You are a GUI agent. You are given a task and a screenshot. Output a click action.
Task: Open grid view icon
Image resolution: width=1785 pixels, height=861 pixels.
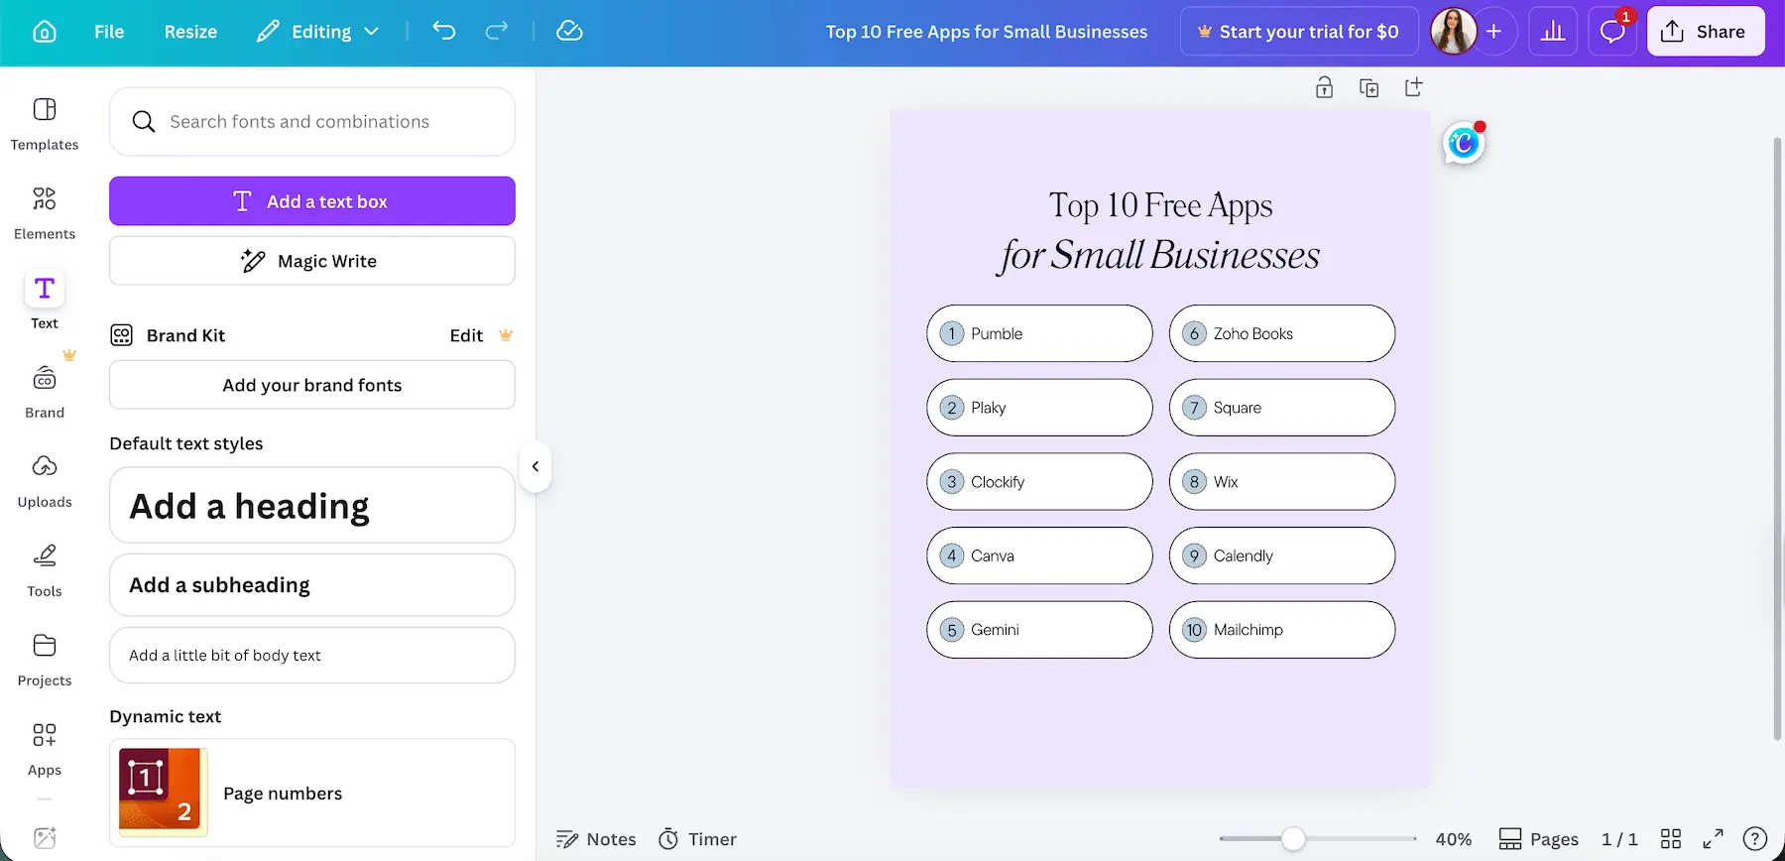coord(1671,839)
